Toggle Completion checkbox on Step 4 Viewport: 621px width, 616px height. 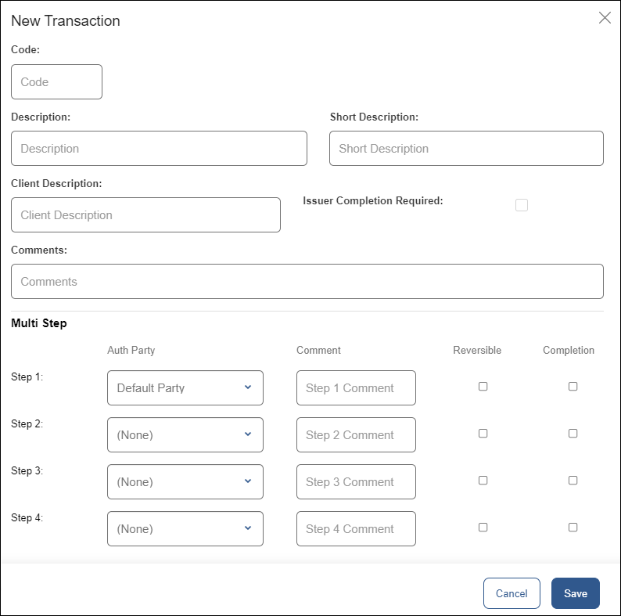[x=573, y=528]
